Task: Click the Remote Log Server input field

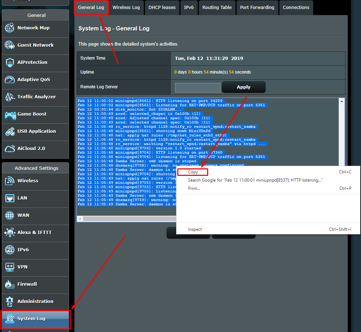Action: tap(197, 87)
